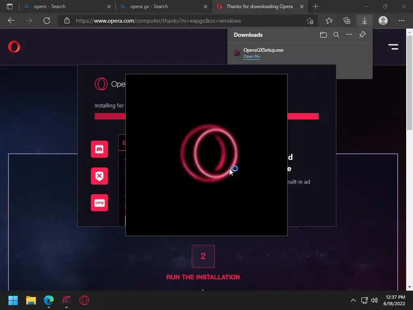Screen dimensions: 413x310
Task: Open the Opera site hamburger menu
Action: click(393, 47)
